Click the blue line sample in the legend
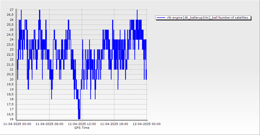Viewport: 260px width, 135px height. tap(161, 18)
